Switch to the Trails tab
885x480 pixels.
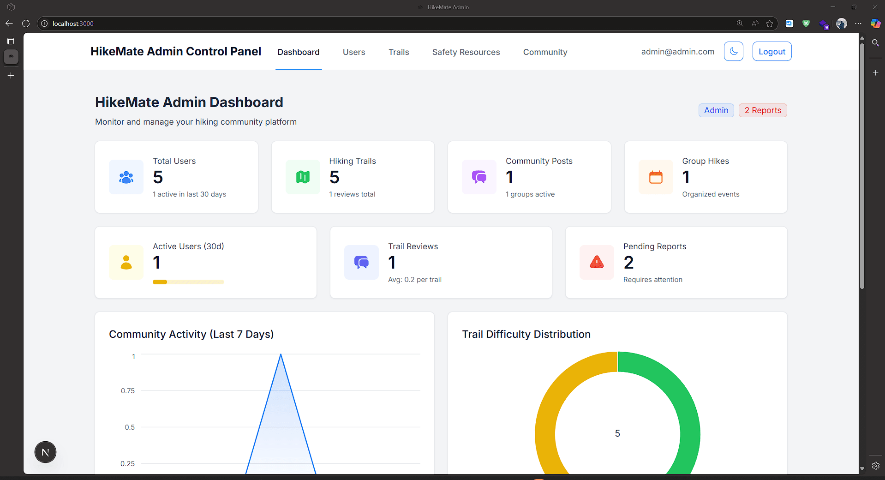pyautogui.click(x=399, y=52)
